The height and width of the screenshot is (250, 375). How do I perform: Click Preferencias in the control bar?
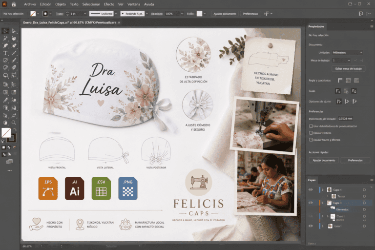click(x=250, y=14)
